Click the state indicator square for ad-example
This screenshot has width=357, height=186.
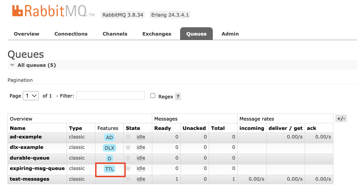pyautogui.click(x=128, y=137)
